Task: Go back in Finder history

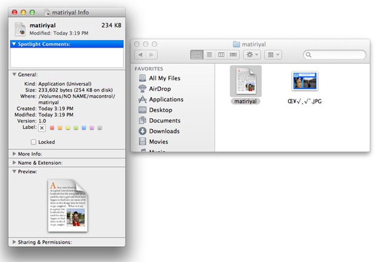Action: 140,55
